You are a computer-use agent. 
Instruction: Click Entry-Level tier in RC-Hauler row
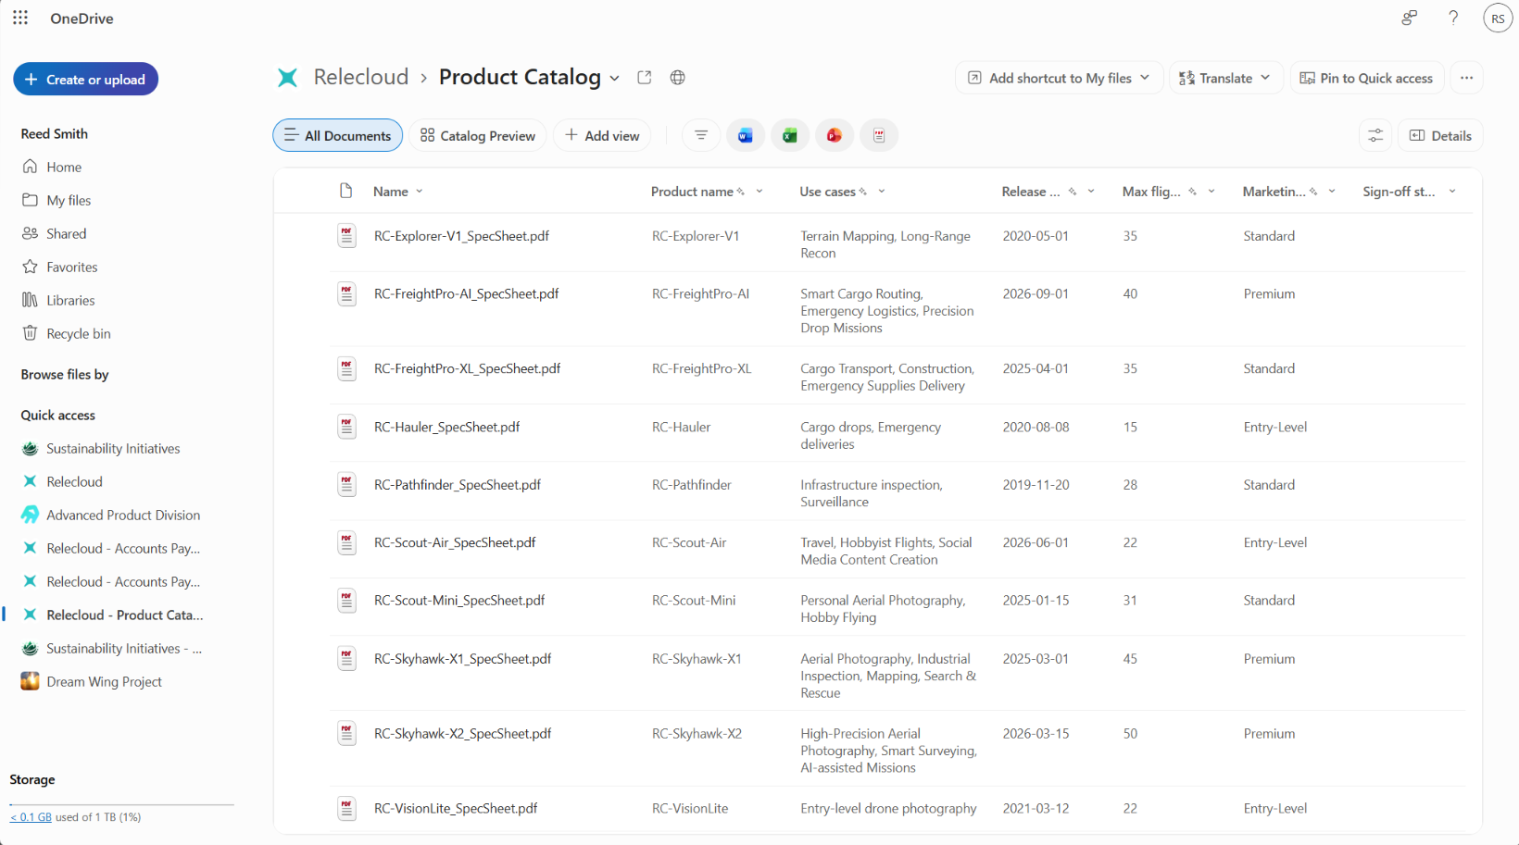point(1275,428)
